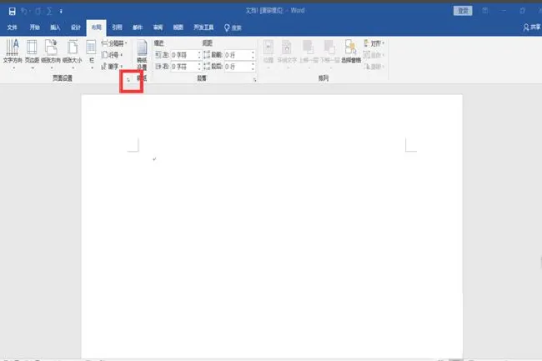The height and width of the screenshot is (361, 542).
Task: Increase the left indent with its up arrow
Action: tap(199, 53)
